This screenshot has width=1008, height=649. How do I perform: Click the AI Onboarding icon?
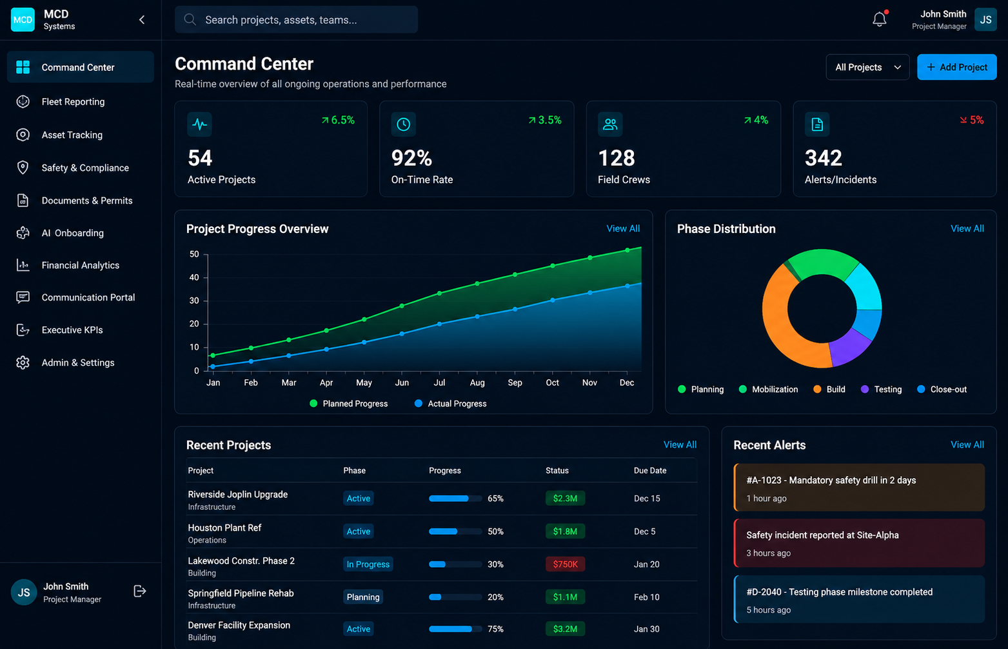tap(23, 233)
